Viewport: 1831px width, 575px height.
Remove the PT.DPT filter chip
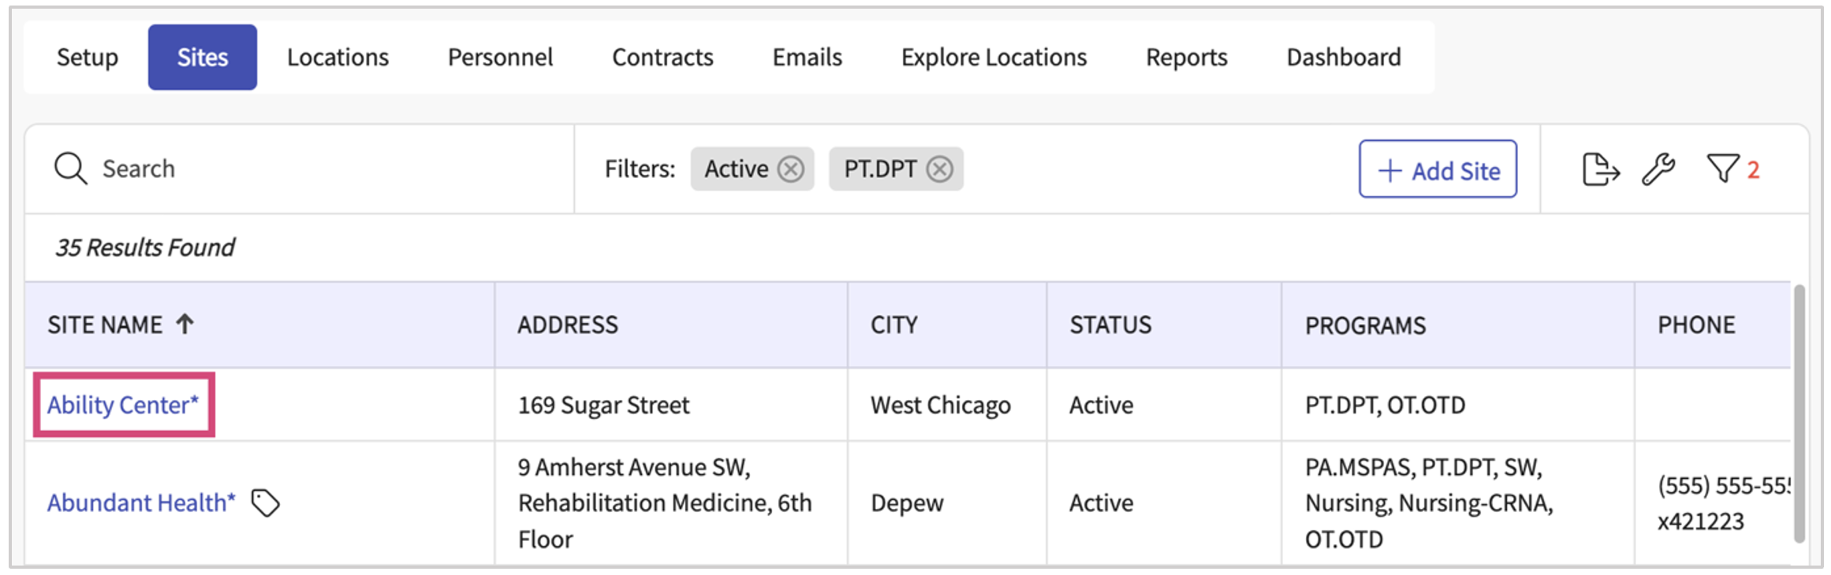(939, 169)
